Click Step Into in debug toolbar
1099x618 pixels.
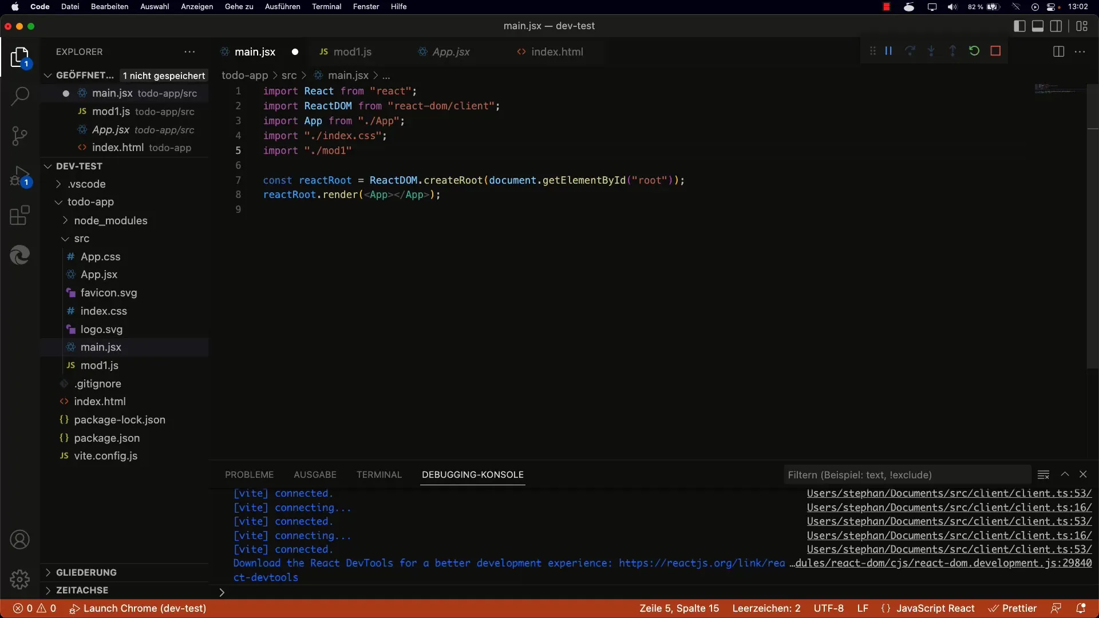(x=931, y=51)
